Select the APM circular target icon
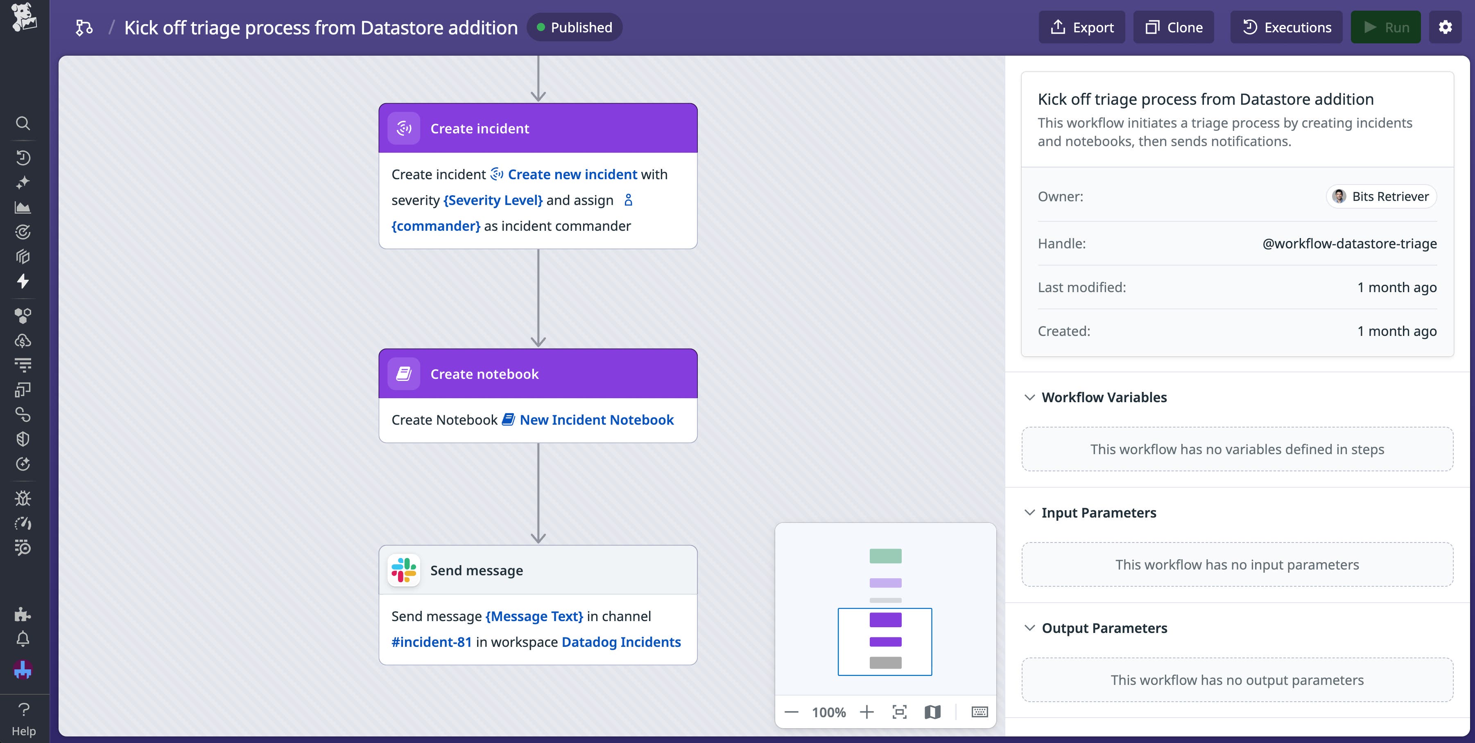This screenshot has height=743, width=1475. click(x=23, y=232)
